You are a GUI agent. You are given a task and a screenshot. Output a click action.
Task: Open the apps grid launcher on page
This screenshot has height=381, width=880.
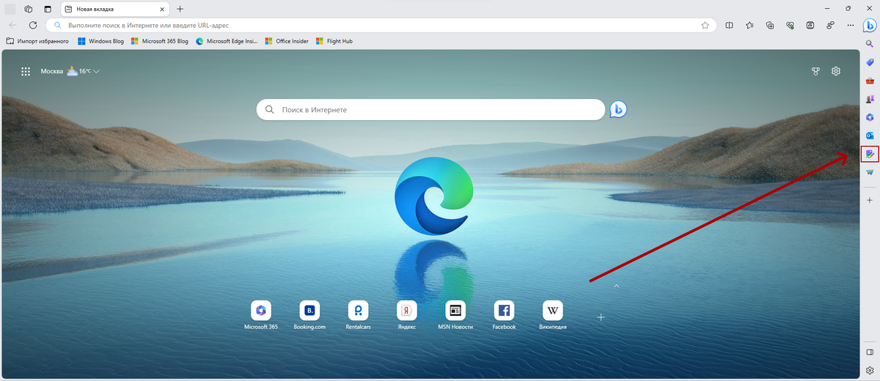(26, 71)
